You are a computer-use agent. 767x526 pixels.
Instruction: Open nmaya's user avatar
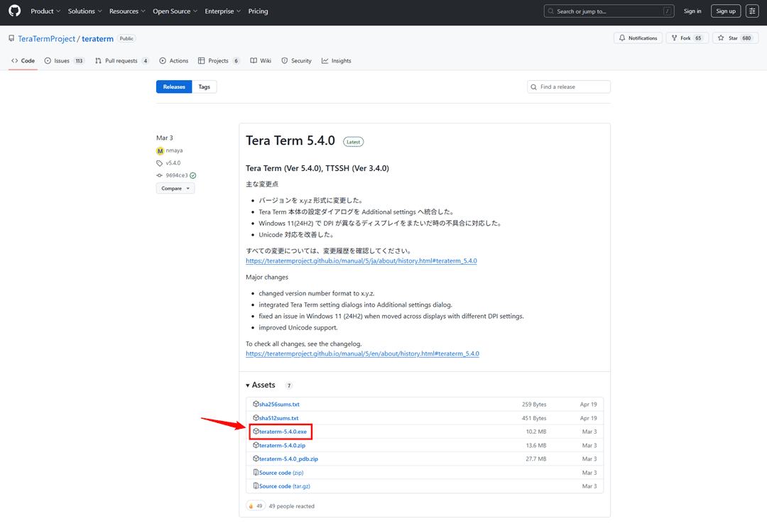(x=160, y=151)
